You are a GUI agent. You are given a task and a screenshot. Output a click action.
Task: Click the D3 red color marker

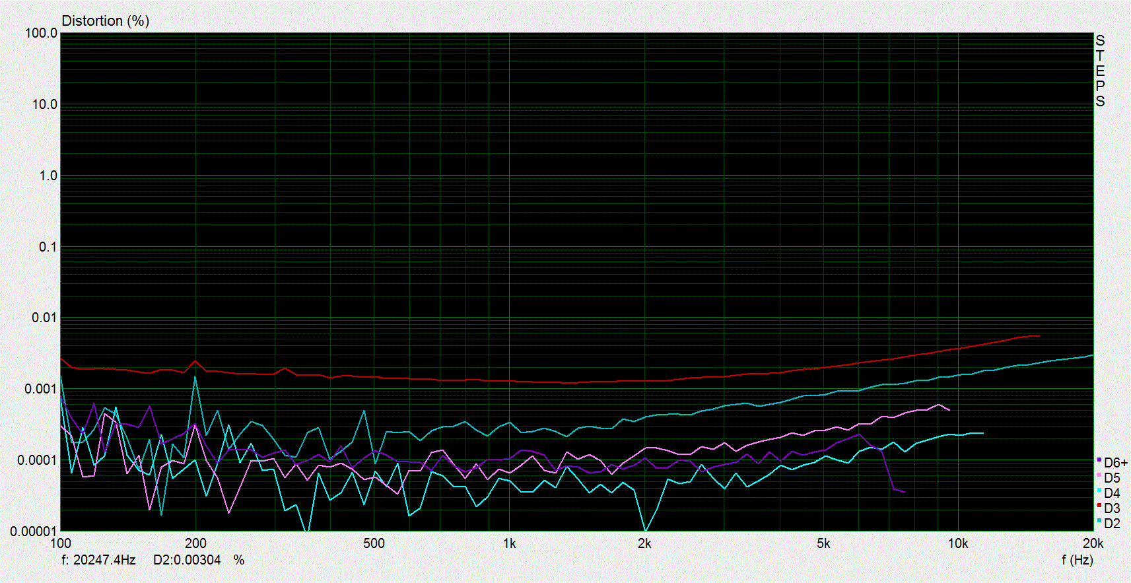pos(1099,506)
